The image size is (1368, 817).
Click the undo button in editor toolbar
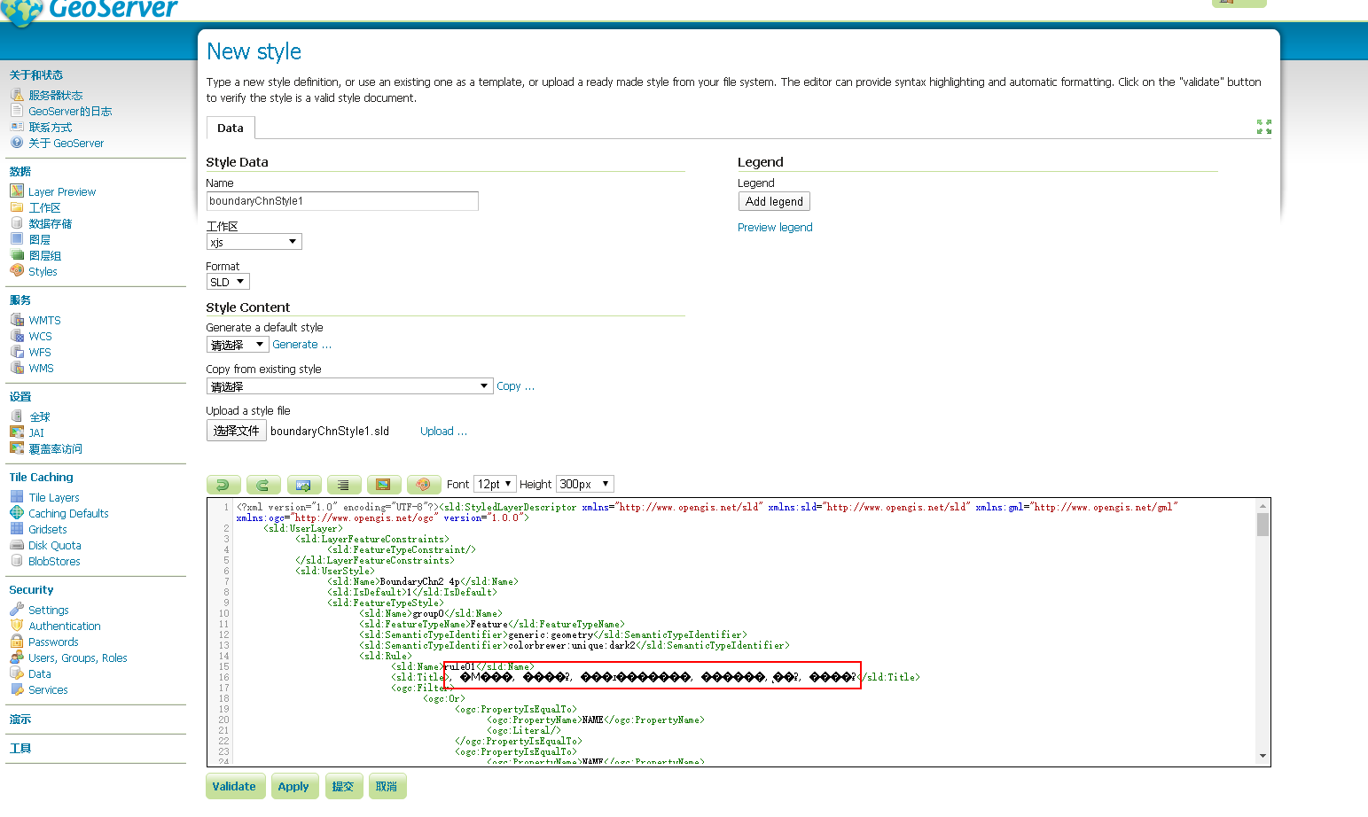coord(223,485)
